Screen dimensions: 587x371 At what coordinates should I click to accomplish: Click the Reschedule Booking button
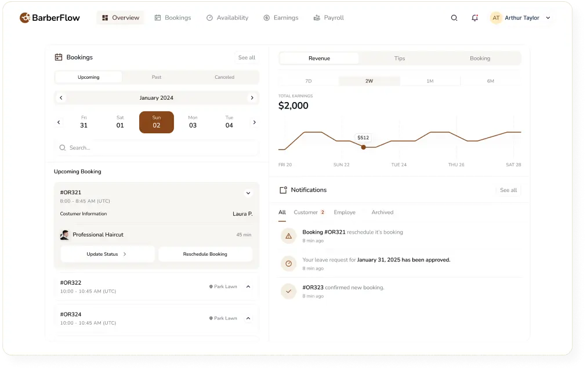205,254
